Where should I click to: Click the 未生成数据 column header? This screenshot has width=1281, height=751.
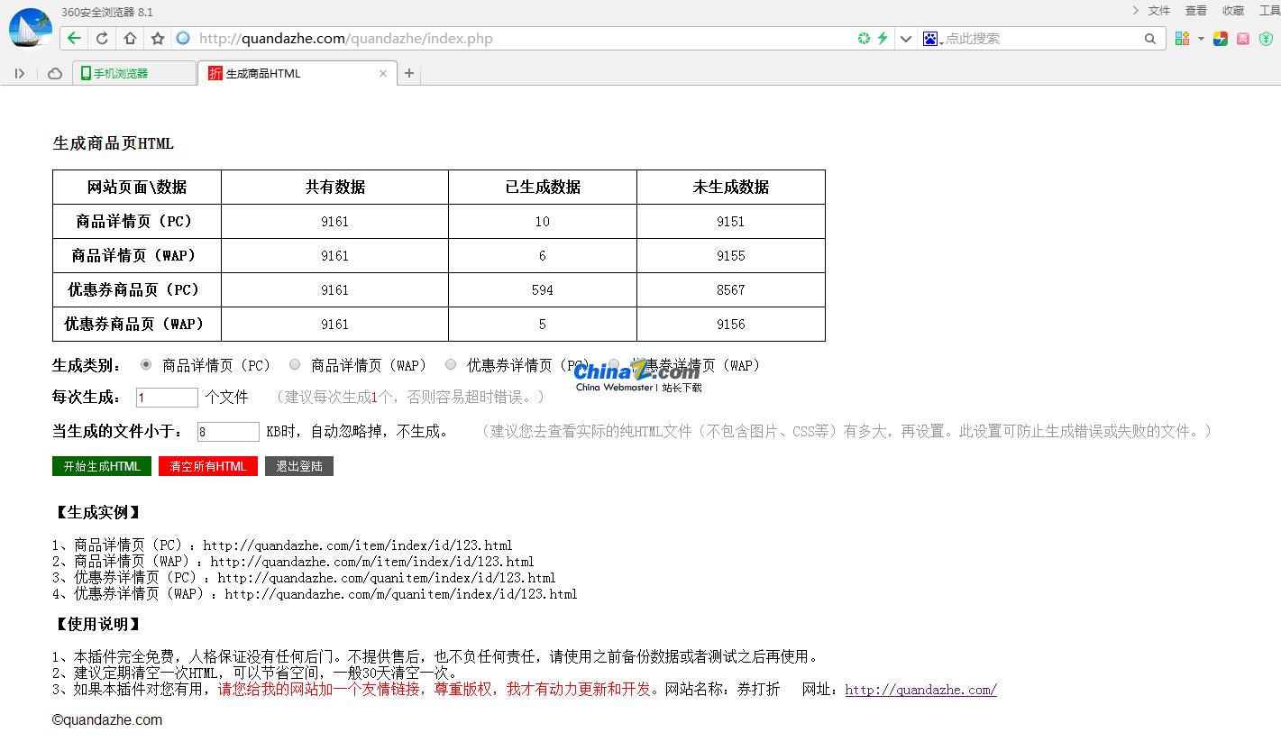tap(731, 187)
